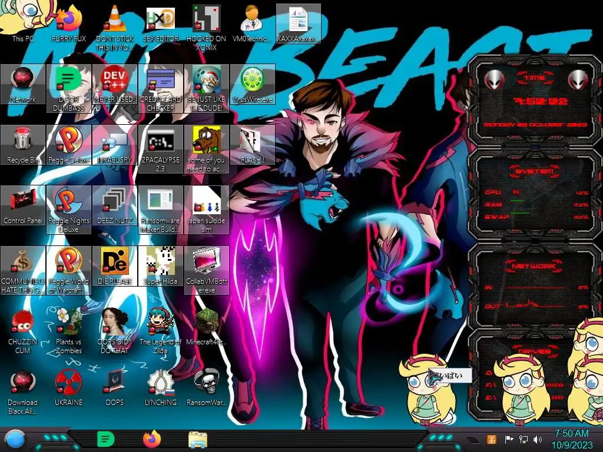603x452 pixels.
Task: Select the Peggle Nights Deluxe shortcut
Action: [x=68, y=210]
